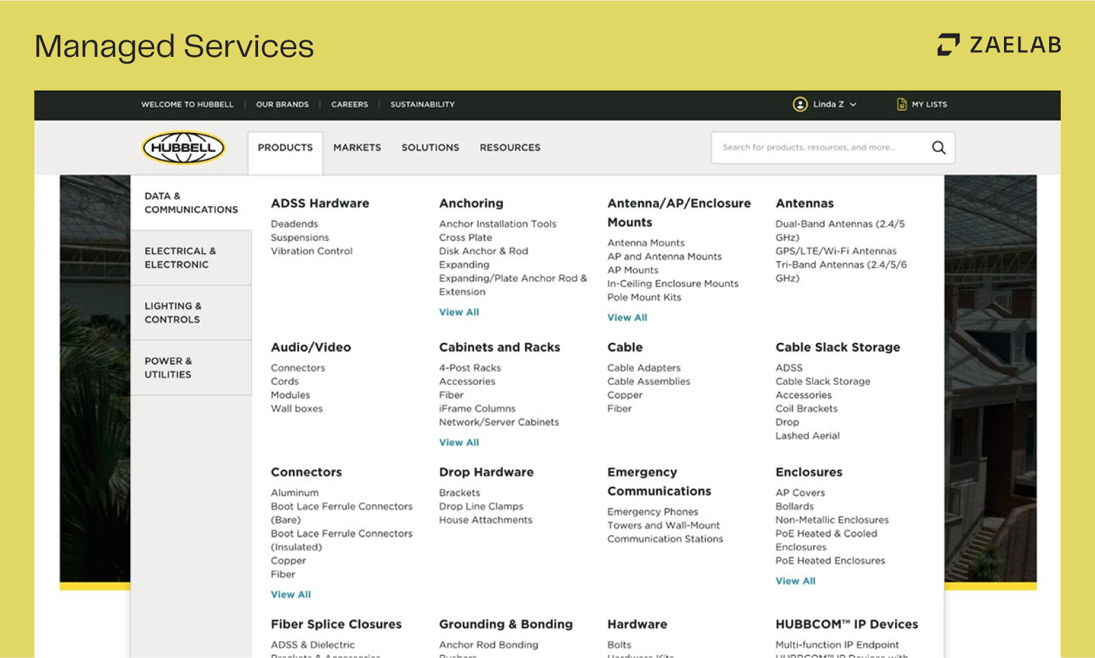
Task: Select Vibration Control link
Action: [x=312, y=251]
